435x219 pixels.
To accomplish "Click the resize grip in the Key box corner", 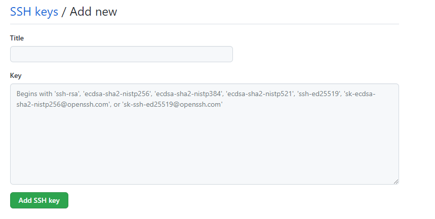I will click(396, 181).
